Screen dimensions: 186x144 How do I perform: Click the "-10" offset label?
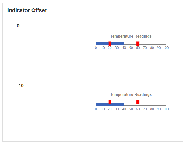pyautogui.click(x=20, y=86)
